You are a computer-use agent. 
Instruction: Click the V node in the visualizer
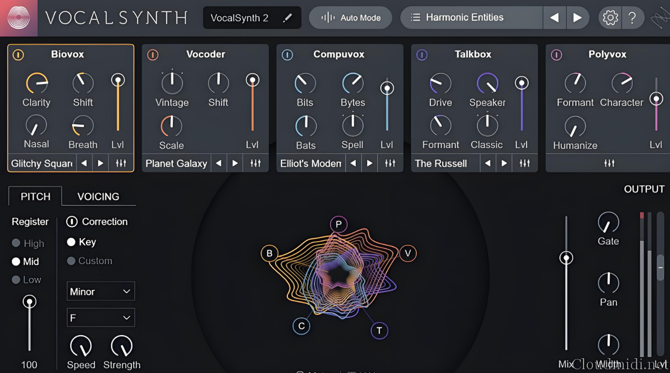click(408, 254)
